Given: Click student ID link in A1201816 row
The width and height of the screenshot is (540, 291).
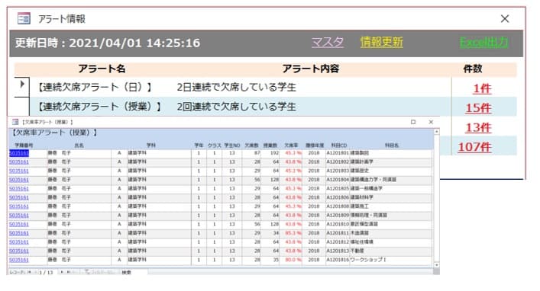Looking at the screenshot, I should pos(19,260).
